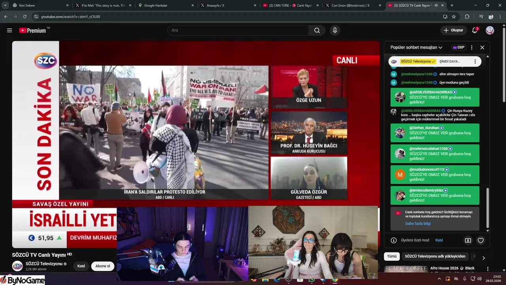Open SÖZCÜ Televizyonu channel avatar below video
The image size is (506, 285).
[x=17, y=266]
